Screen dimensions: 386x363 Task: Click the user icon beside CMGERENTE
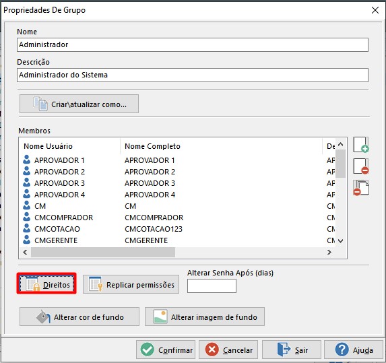pos(26,240)
